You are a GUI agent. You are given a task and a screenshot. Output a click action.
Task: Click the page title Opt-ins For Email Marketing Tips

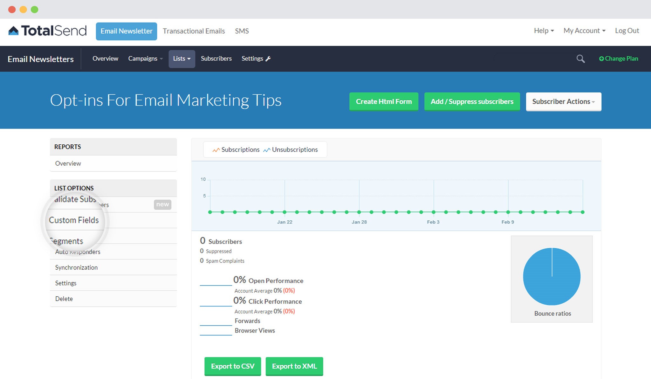pyautogui.click(x=166, y=100)
